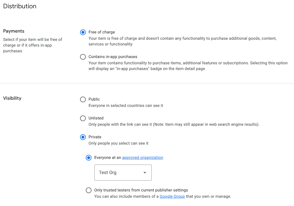The height and width of the screenshot is (206, 294).
Task: Click the Payments section label
Action: tap(13, 31)
